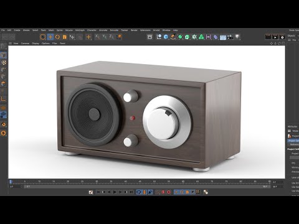
Task: Open the viewport Options menu
Action: pos(45,44)
